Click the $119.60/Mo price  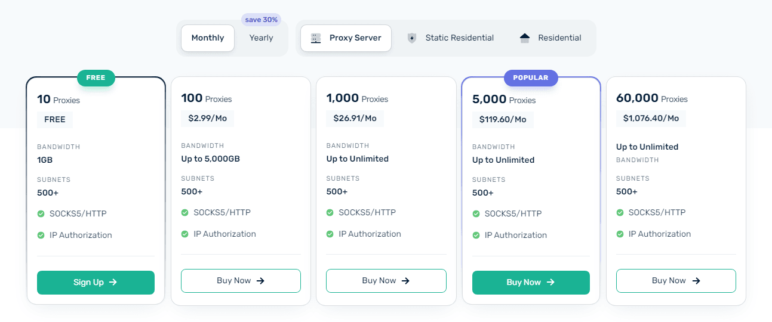pyautogui.click(x=503, y=120)
